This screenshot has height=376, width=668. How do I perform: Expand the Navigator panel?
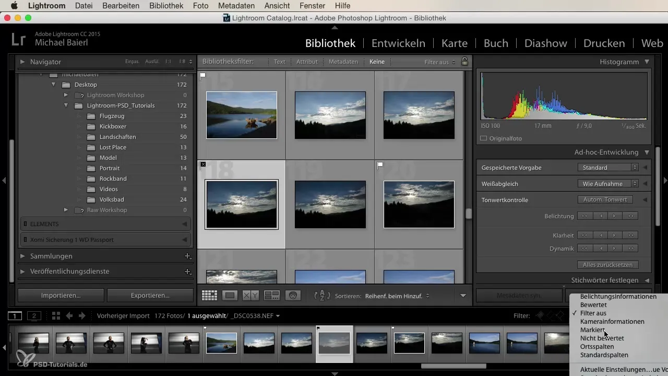(x=22, y=62)
